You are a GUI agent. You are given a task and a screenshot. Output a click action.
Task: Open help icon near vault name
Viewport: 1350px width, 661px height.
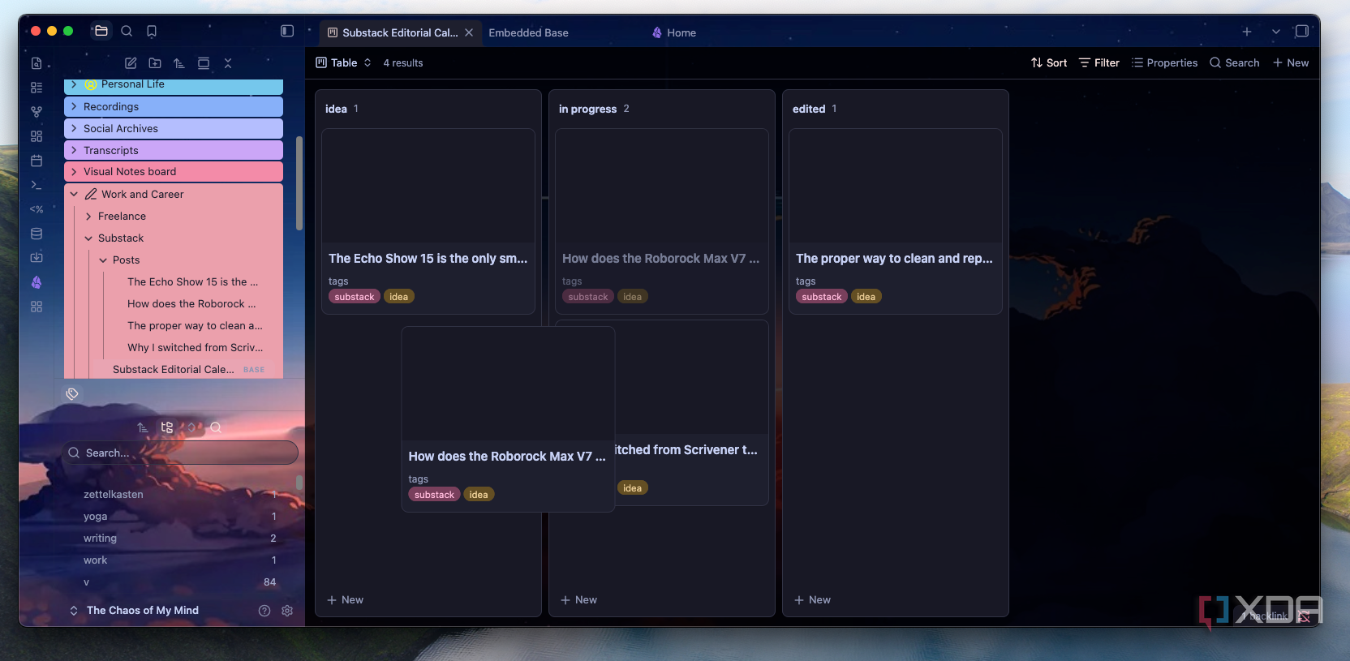coord(264,611)
